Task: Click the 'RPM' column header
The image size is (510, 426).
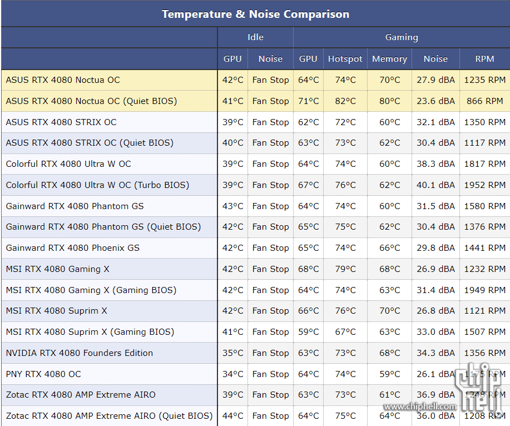Action: (484, 59)
